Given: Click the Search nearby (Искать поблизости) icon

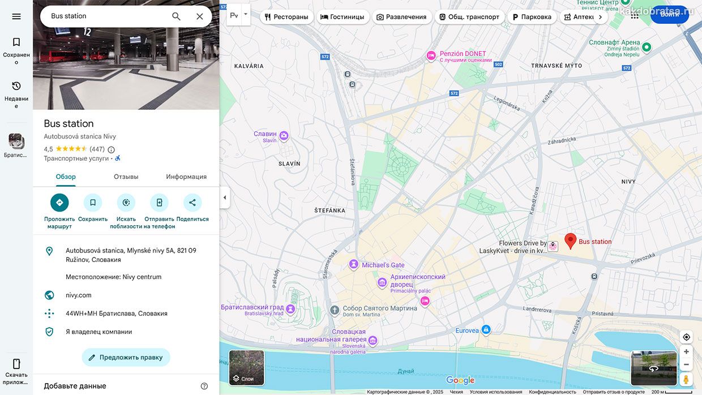Looking at the screenshot, I should [x=126, y=203].
